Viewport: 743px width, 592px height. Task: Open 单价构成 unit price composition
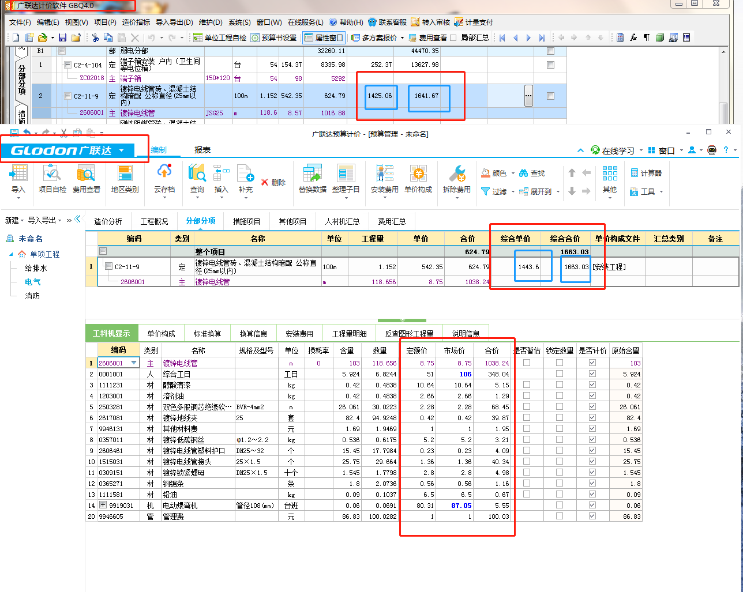418,178
